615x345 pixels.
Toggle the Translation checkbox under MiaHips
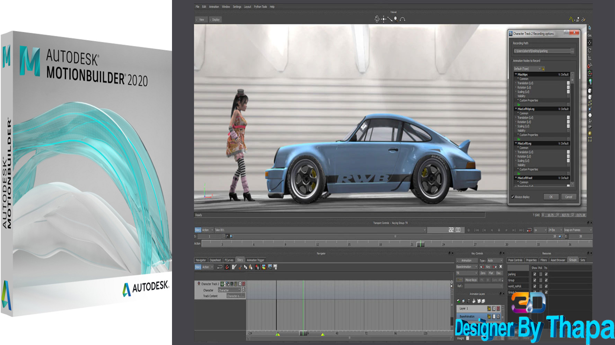(x=568, y=83)
